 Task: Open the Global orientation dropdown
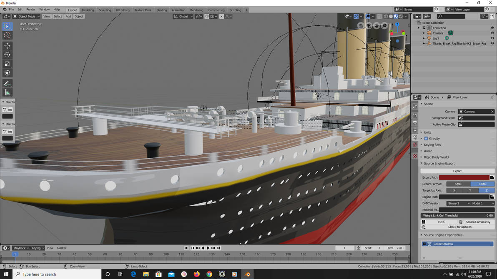pos(183,17)
